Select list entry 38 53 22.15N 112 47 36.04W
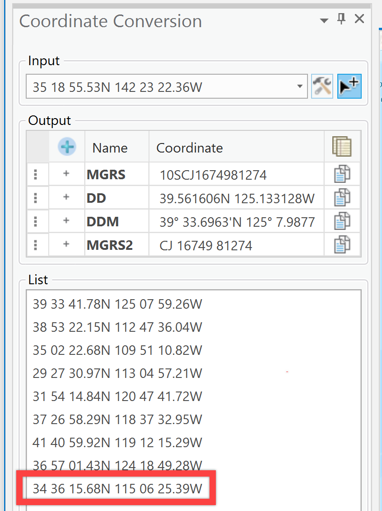382x511 pixels. pyautogui.click(x=117, y=327)
